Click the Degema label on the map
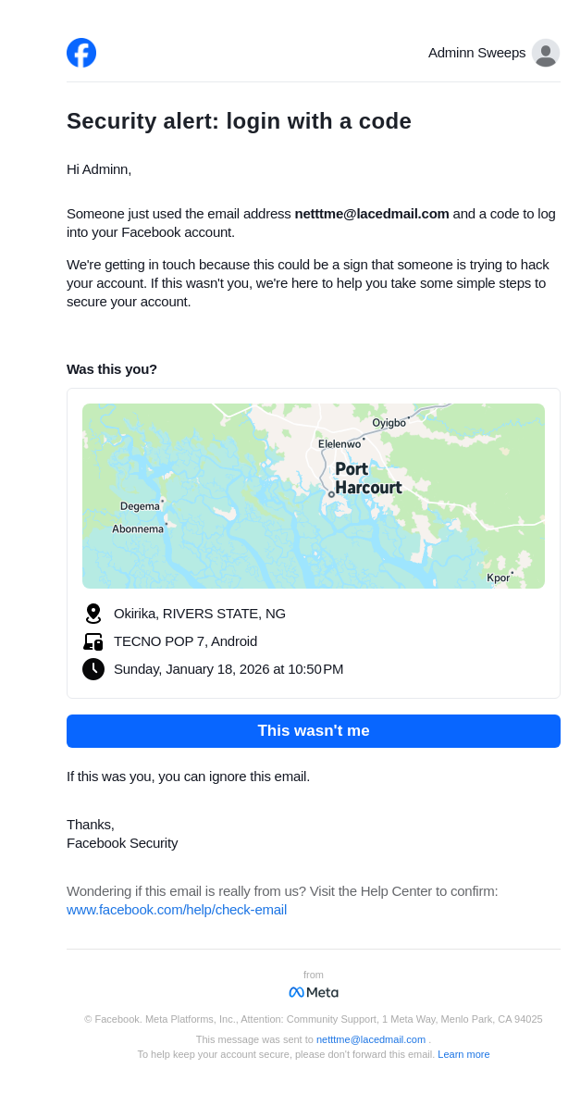 point(140,506)
